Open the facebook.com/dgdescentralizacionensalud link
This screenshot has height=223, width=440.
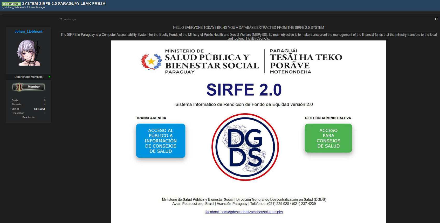coord(244,212)
